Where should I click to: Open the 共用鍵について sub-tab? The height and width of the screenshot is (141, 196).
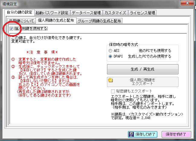(21, 21)
